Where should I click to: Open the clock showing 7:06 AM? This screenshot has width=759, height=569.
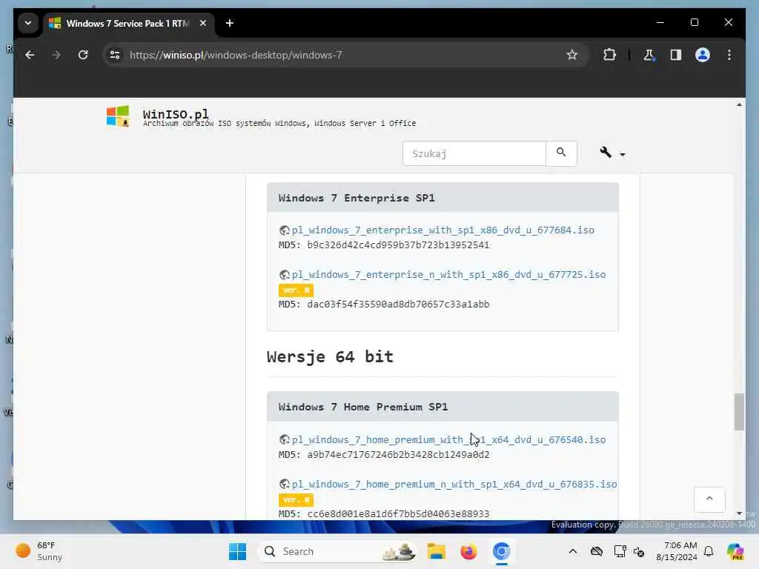click(x=677, y=551)
